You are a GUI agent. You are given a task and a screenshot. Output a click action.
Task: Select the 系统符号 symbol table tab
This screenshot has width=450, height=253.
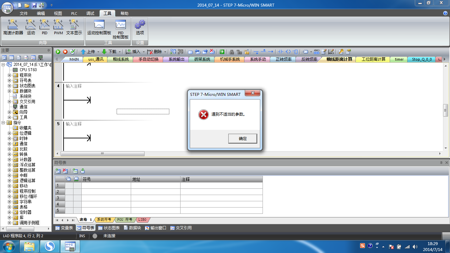(x=104, y=220)
